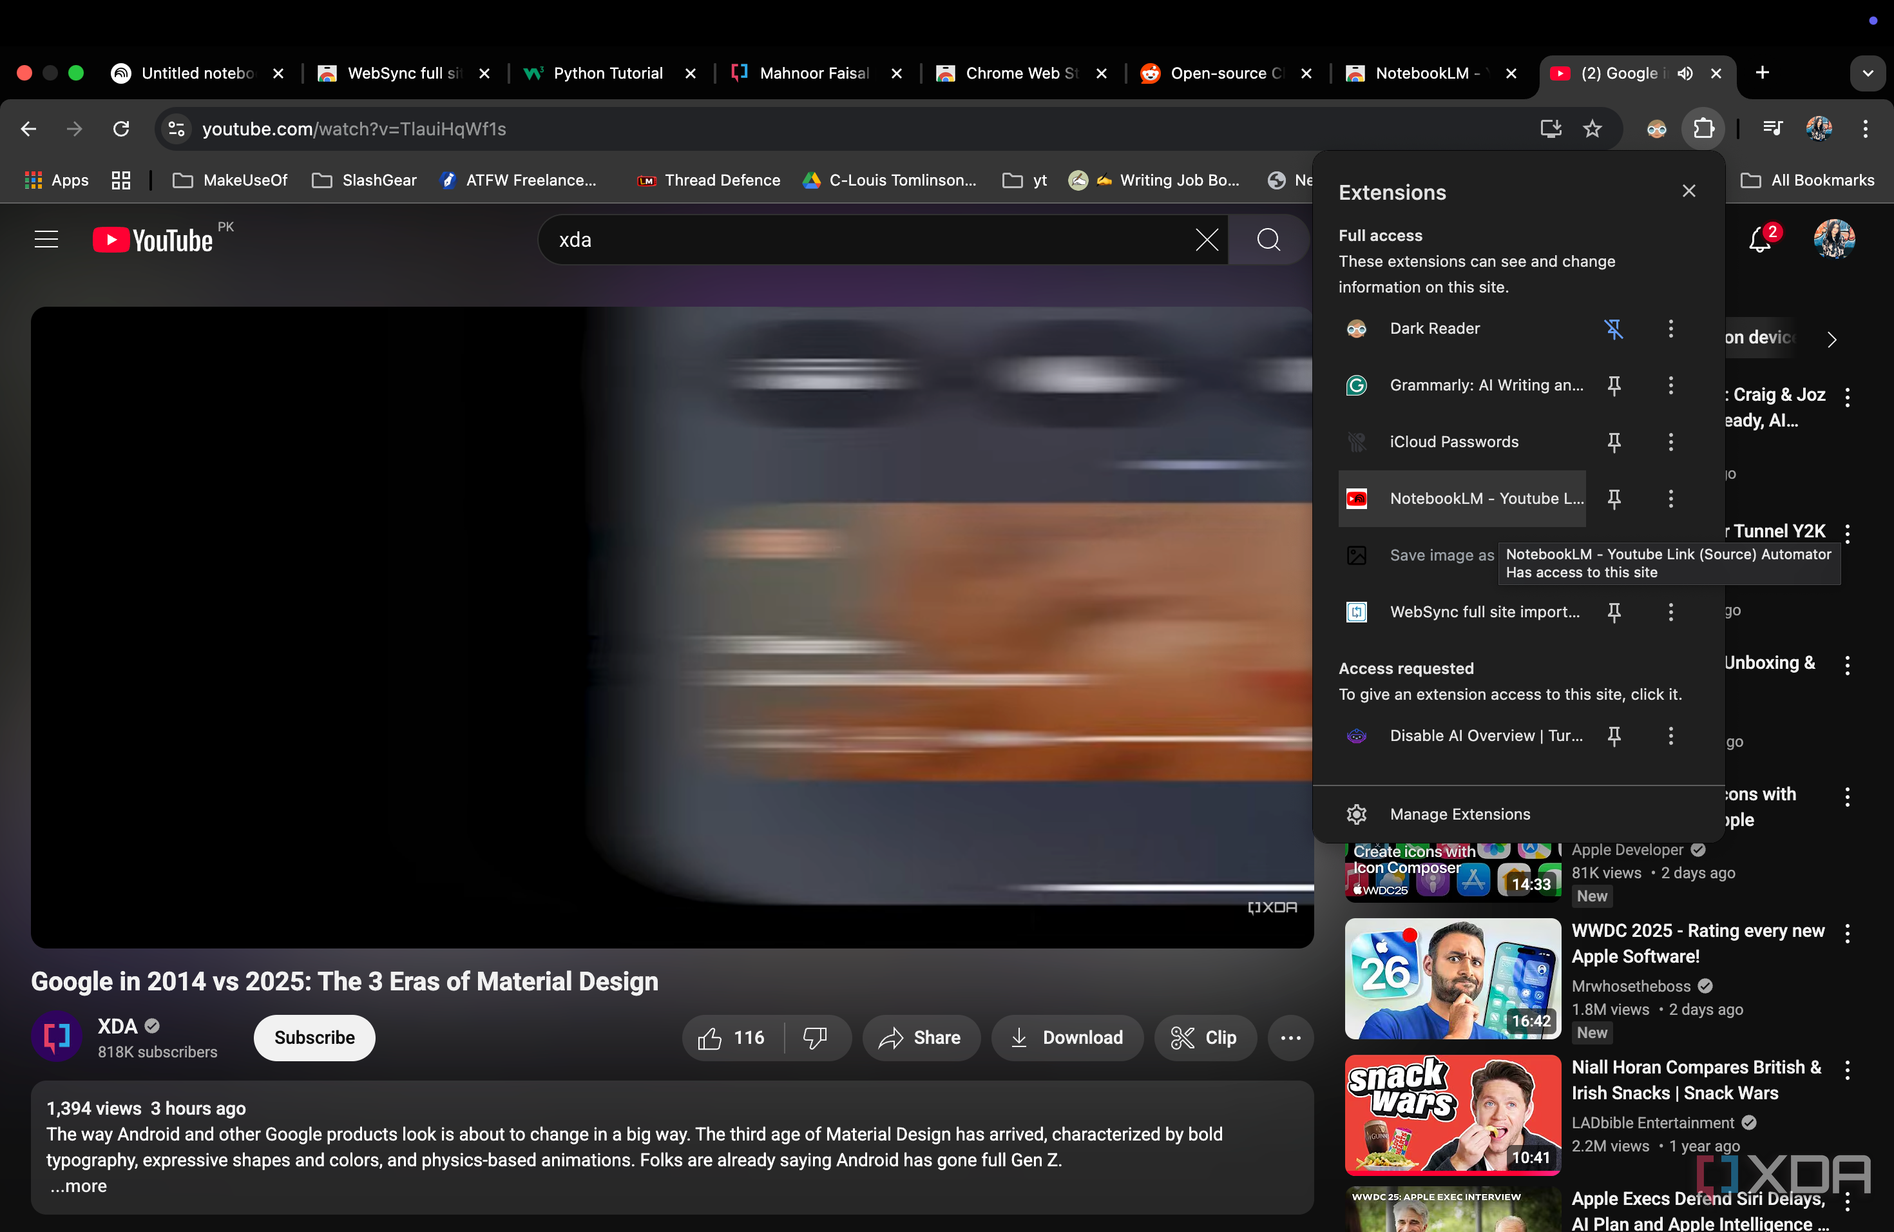Click the YouTube search magnifier button
Viewport: 1894px width, 1232px height.
pyautogui.click(x=1268, y=240)
